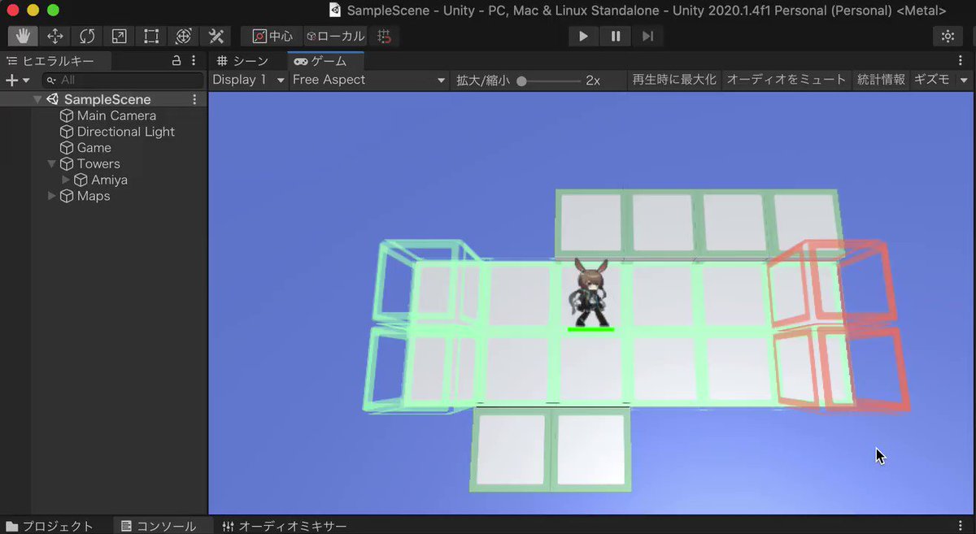This screenshot has height=534, width=976.
Task: Select the Rect tool
Action: 151,36
